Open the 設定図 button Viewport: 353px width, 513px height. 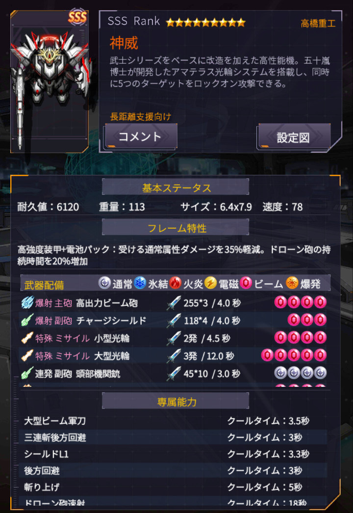click(x=294, y=137)
